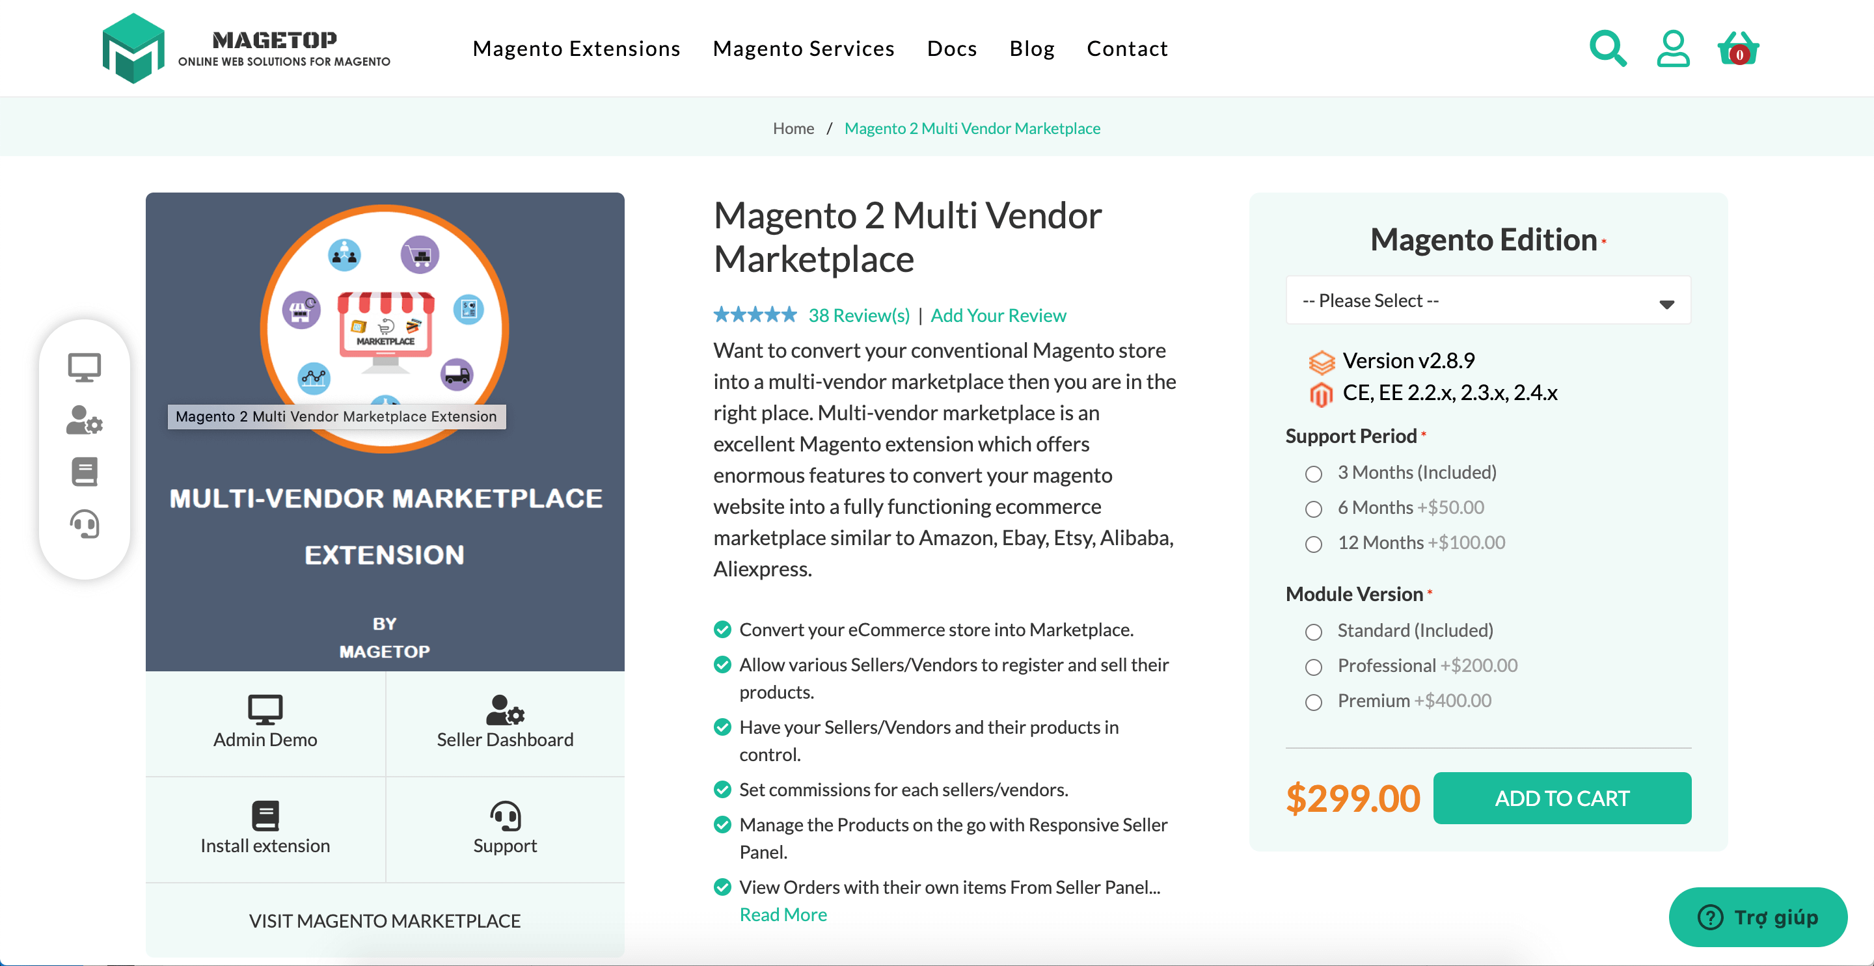Select the Professional +$200.00 module version
Image resolution: width=1874 pixels, height=966 pixels.
[x=1313, y=666]
